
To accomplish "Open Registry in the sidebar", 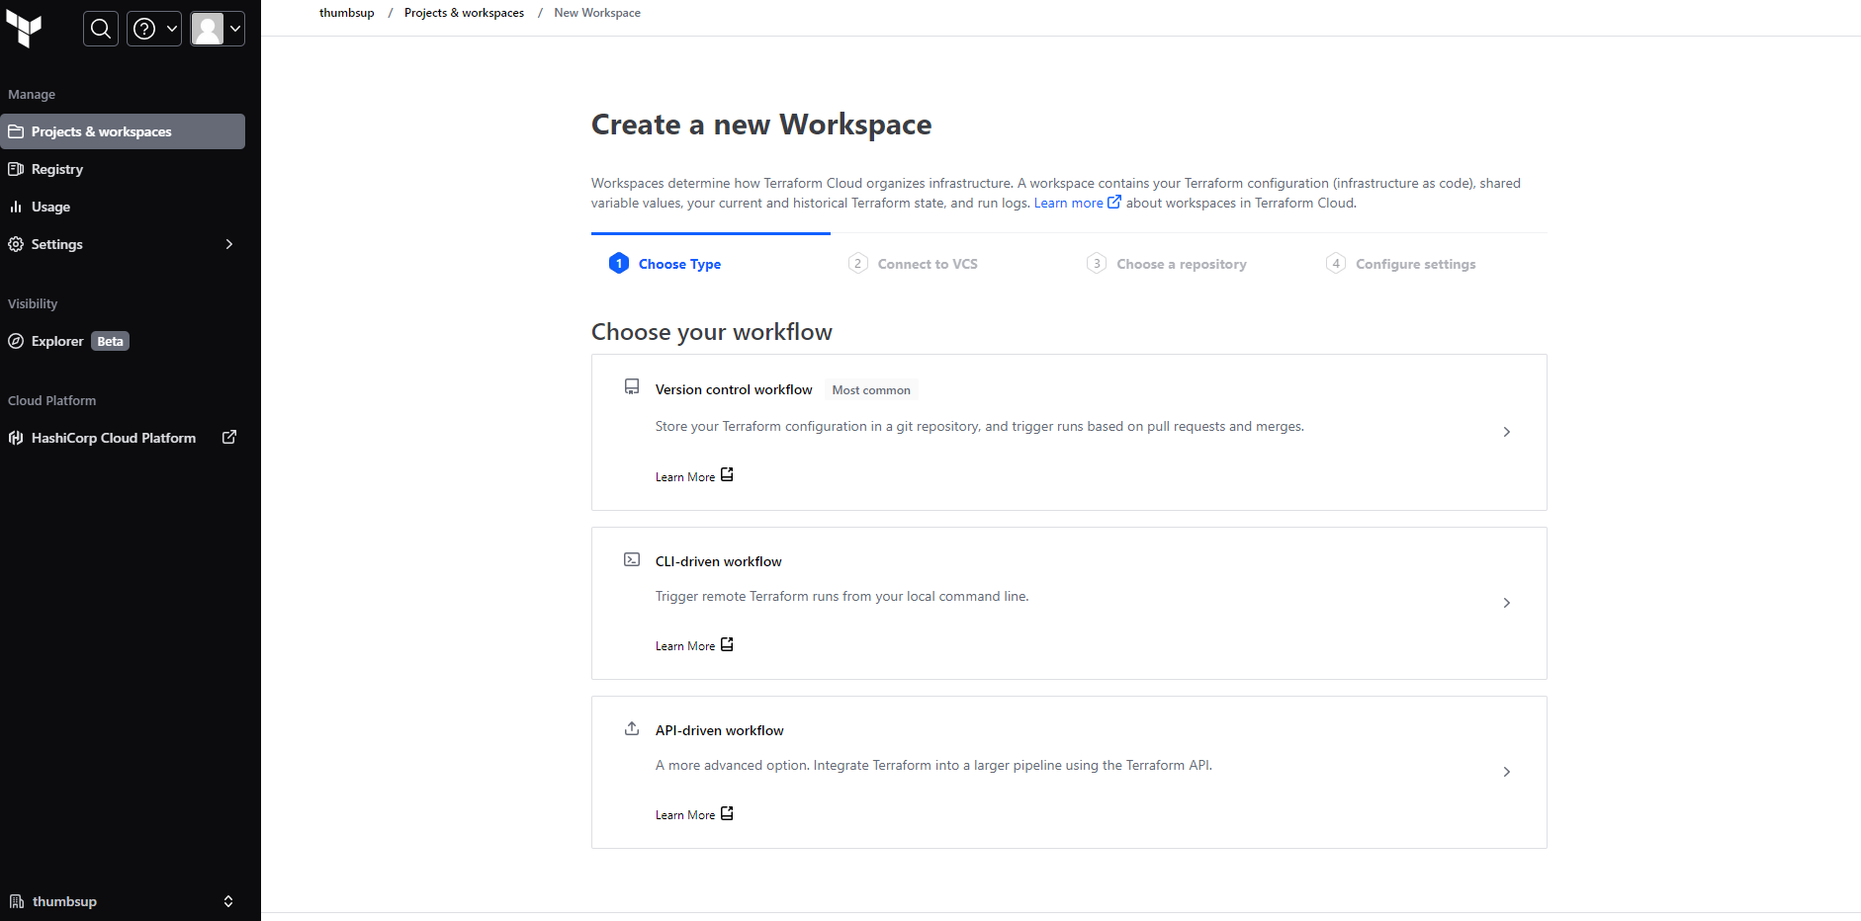I will [x=123, y=169].
